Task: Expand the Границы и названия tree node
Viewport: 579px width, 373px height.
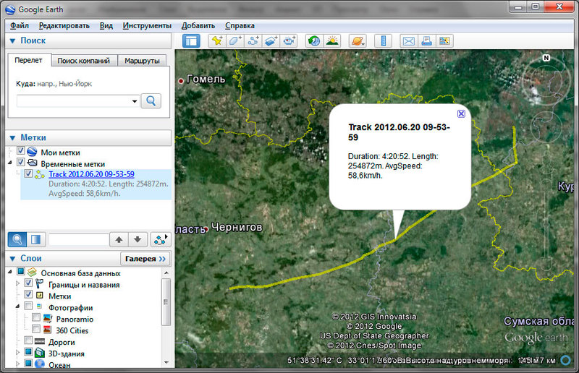Action: point(17,283)
